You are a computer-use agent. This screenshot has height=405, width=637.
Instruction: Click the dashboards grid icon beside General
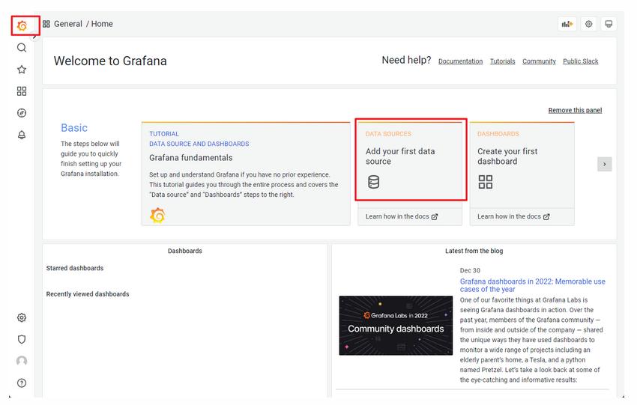tap(46, 24)
